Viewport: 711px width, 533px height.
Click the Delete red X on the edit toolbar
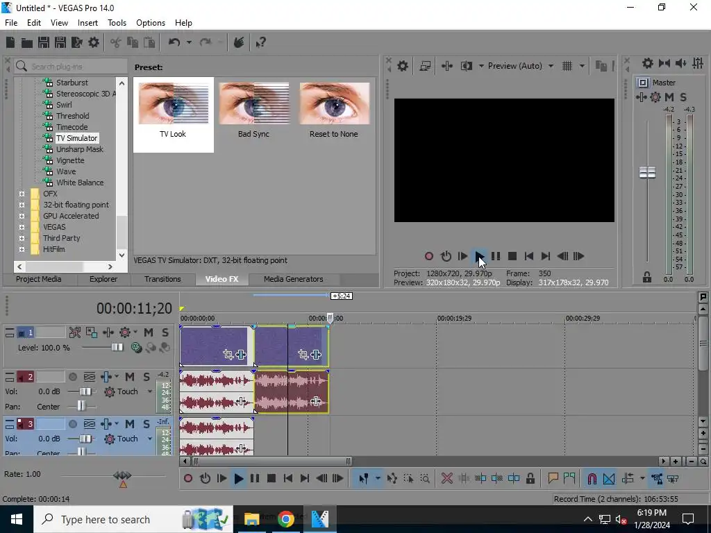tap(447, 479)
